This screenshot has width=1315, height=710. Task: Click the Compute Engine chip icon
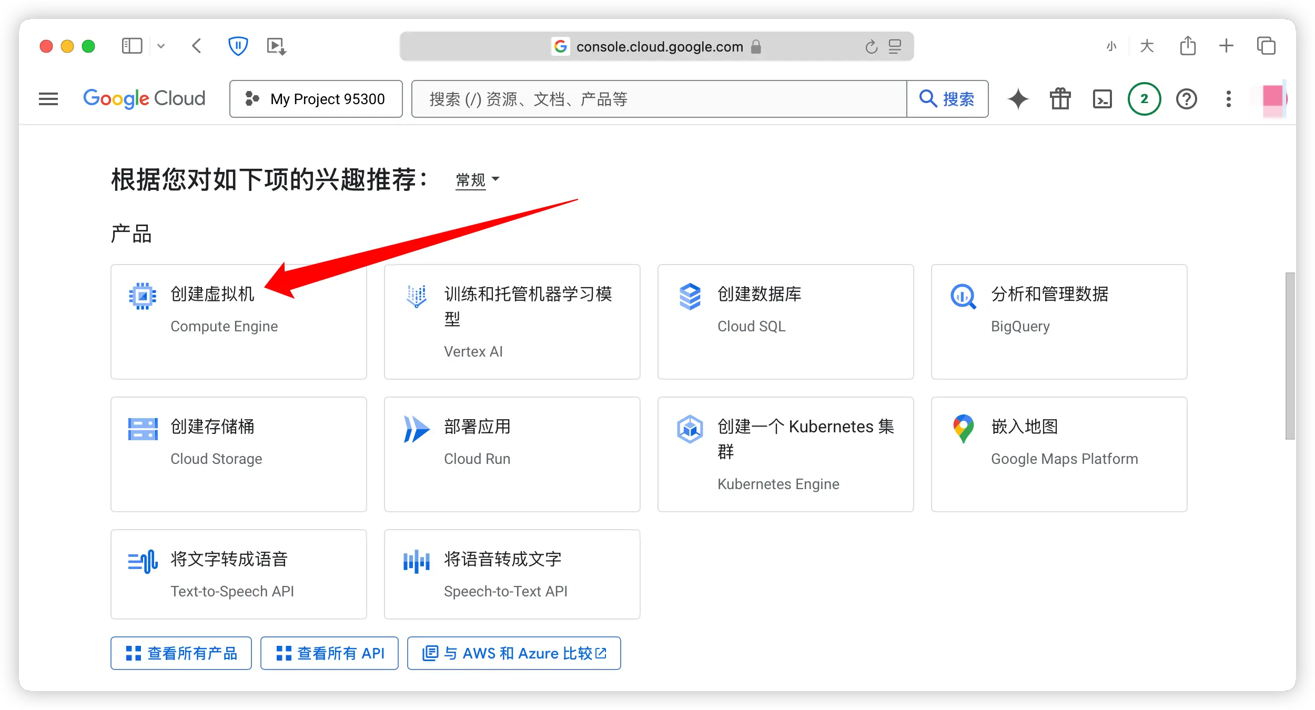point(143,296)
